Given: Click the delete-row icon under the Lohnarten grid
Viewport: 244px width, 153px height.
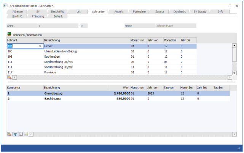Looking at the screenshot, I should point(9,77).
